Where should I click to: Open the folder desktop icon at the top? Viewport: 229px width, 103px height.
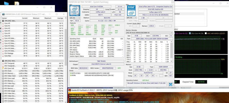[x=17, y=3]
